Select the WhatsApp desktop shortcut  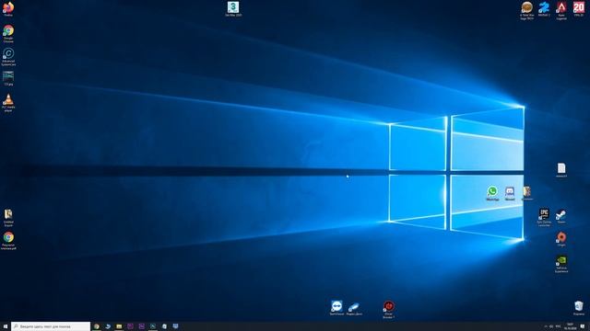click(x=492, y=193)
